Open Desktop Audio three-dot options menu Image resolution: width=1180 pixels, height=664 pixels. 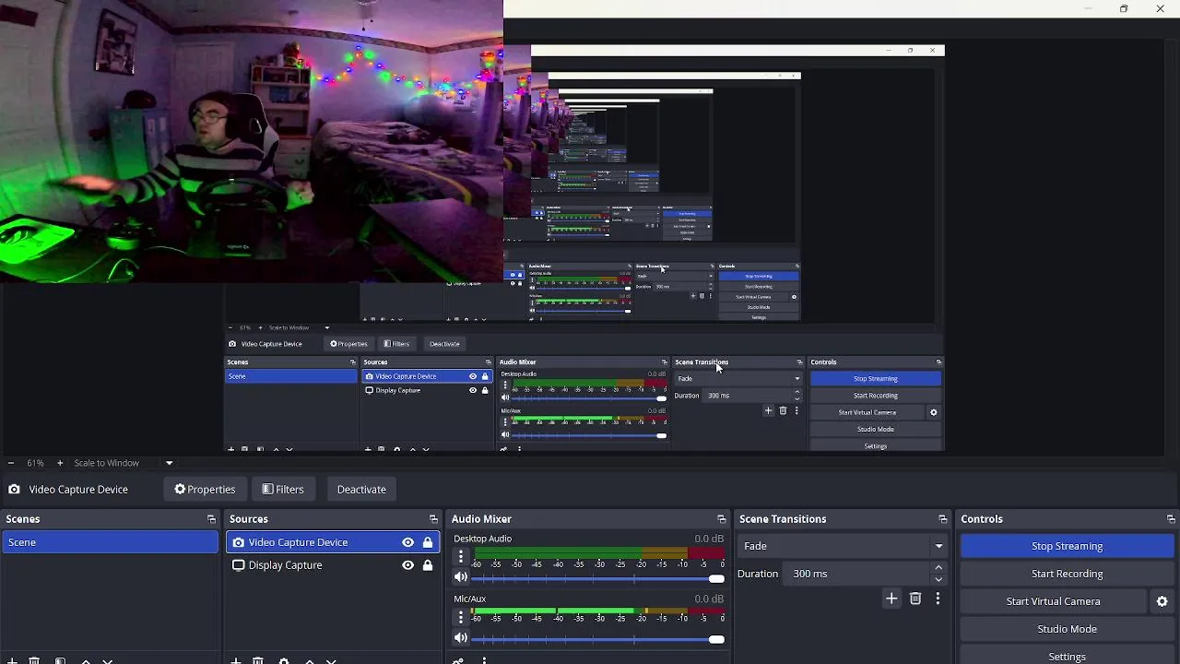(461, 557)
